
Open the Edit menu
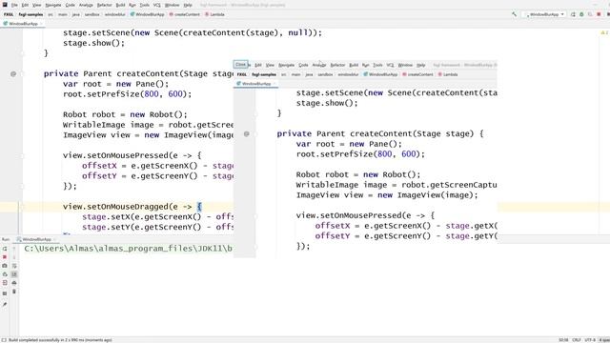25,5
